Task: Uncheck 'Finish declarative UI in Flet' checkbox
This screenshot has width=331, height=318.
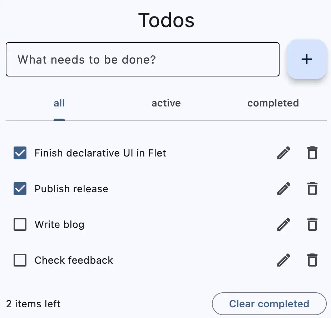Action: [x=20, y=153]
